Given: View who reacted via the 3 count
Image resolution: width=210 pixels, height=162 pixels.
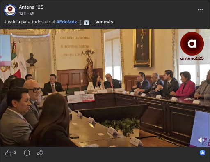Looking at the screenshot, I should pyautogui.click(x=15, y=153).
